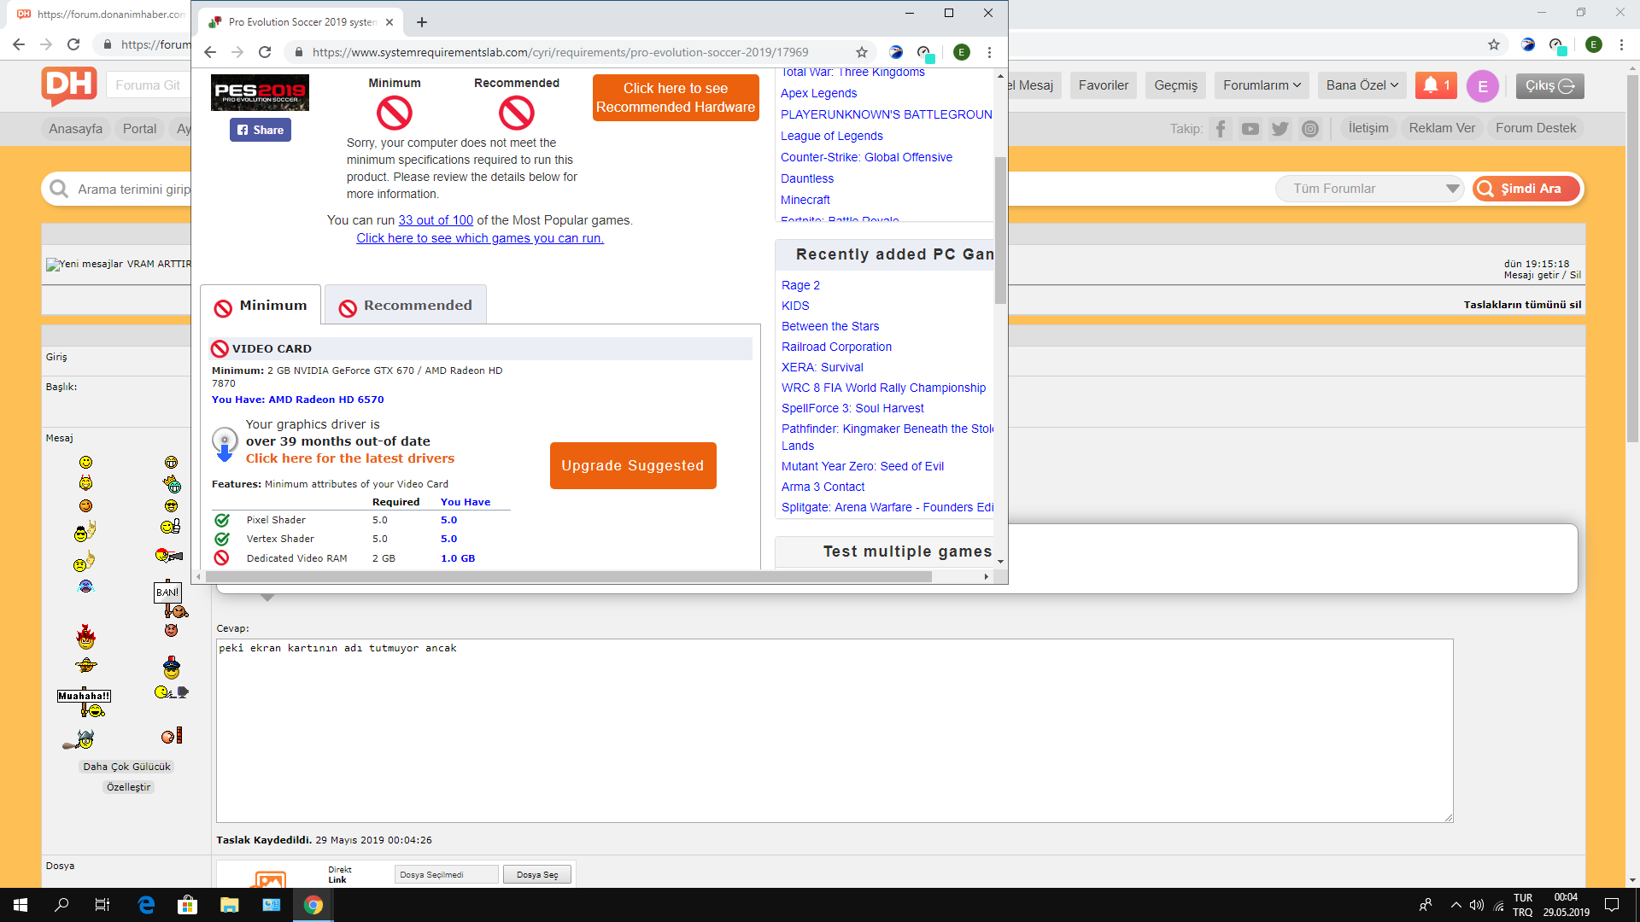Click here to see Recommended Hardware
1640x922 pixels.
[676, 97]
